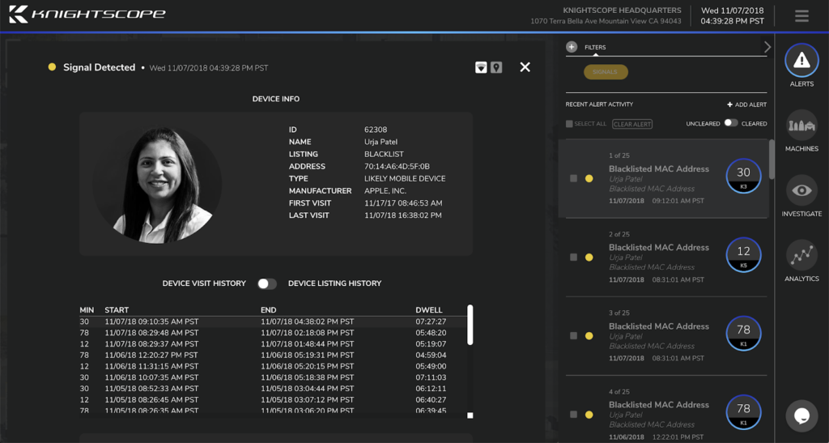Click the 78 K1 badge on alert 4

point(743,411)
